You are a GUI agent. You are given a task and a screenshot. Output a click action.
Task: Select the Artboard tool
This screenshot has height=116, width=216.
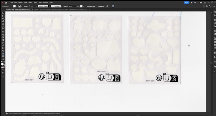[3, 54]
